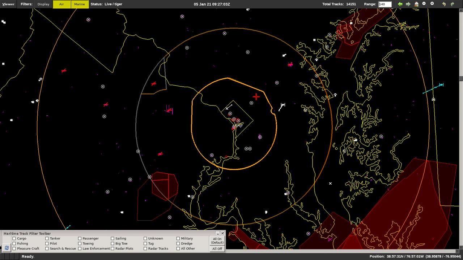Enable the Fishing filter checkbox
This screenshot has width=463, height=260.
click(14, 243)
